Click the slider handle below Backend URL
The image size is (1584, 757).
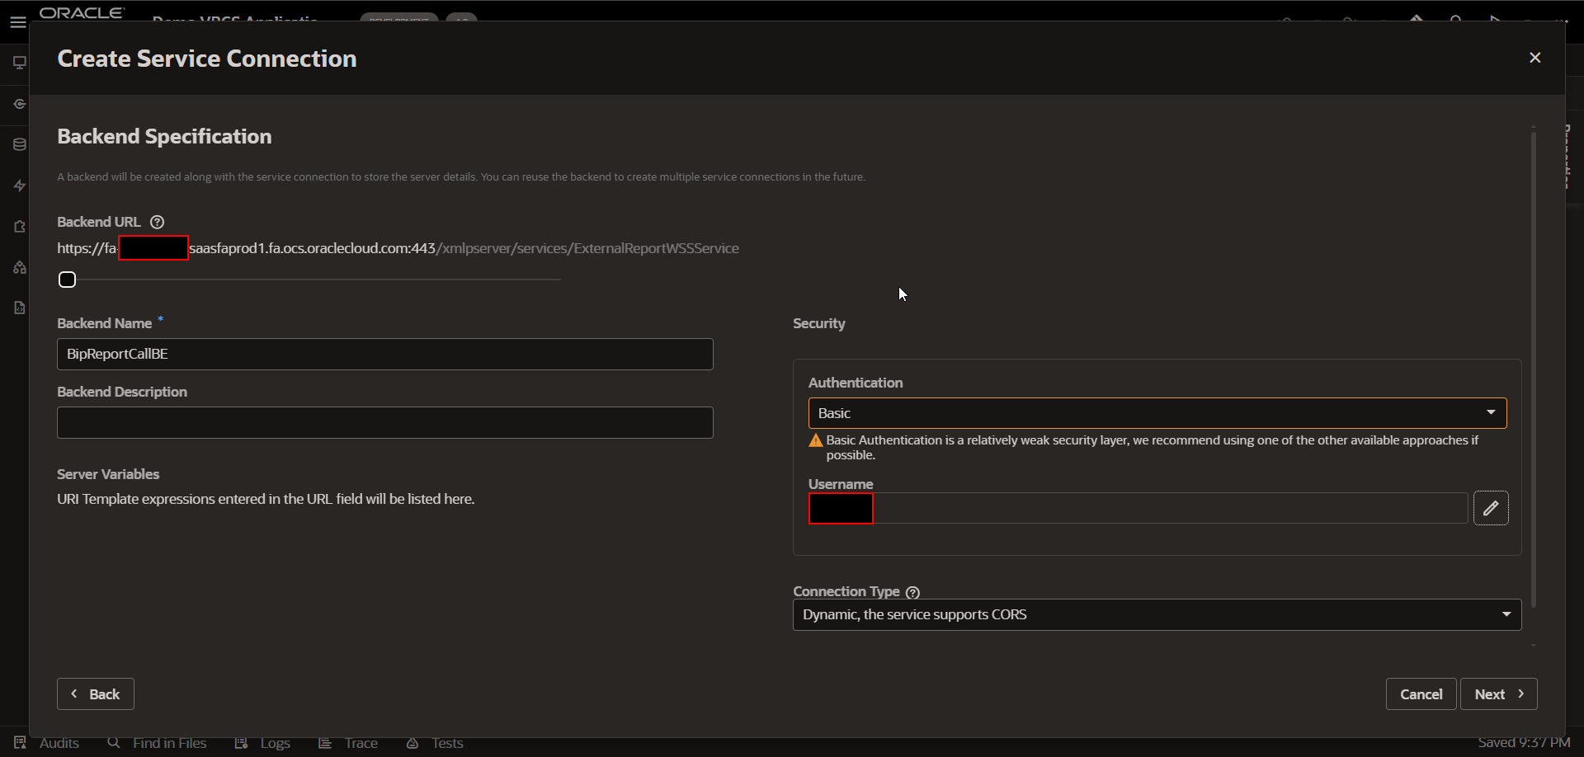(67, 280)
